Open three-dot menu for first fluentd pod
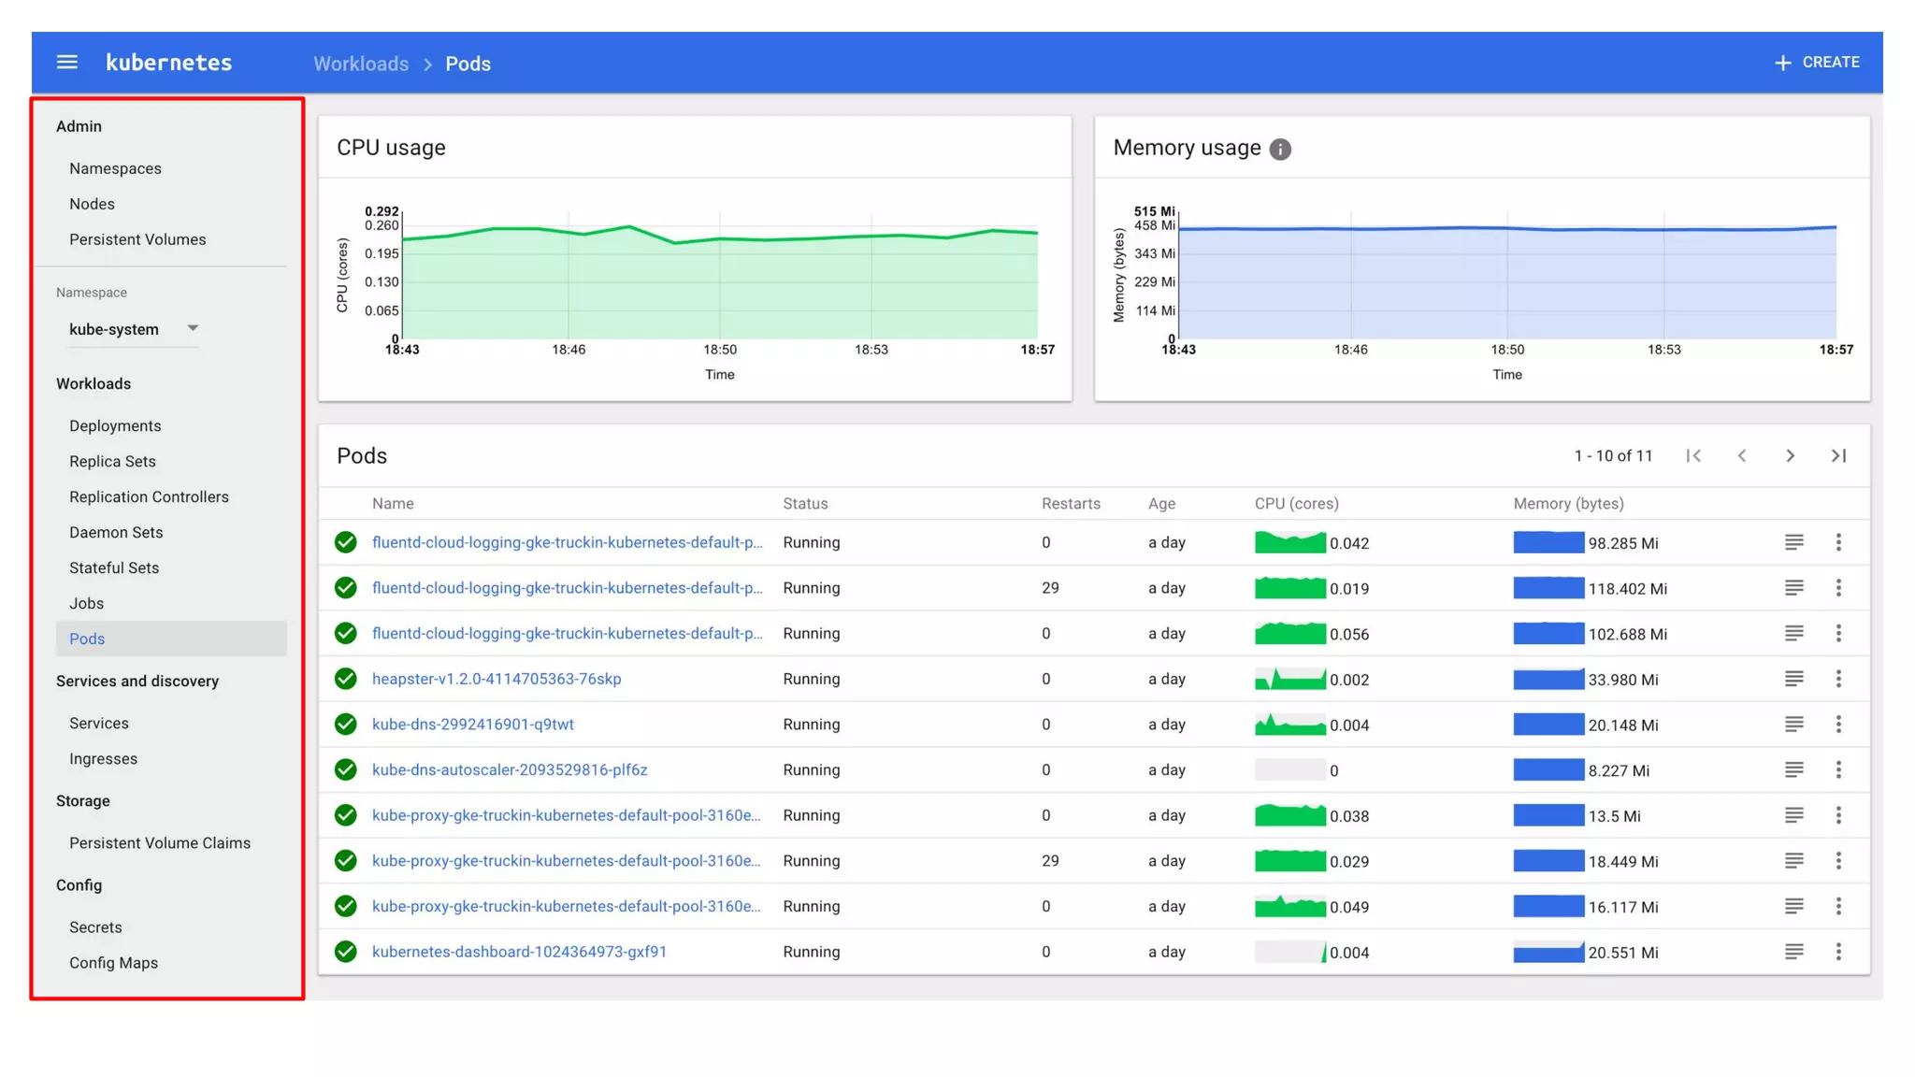 (x=1838, y=542)
